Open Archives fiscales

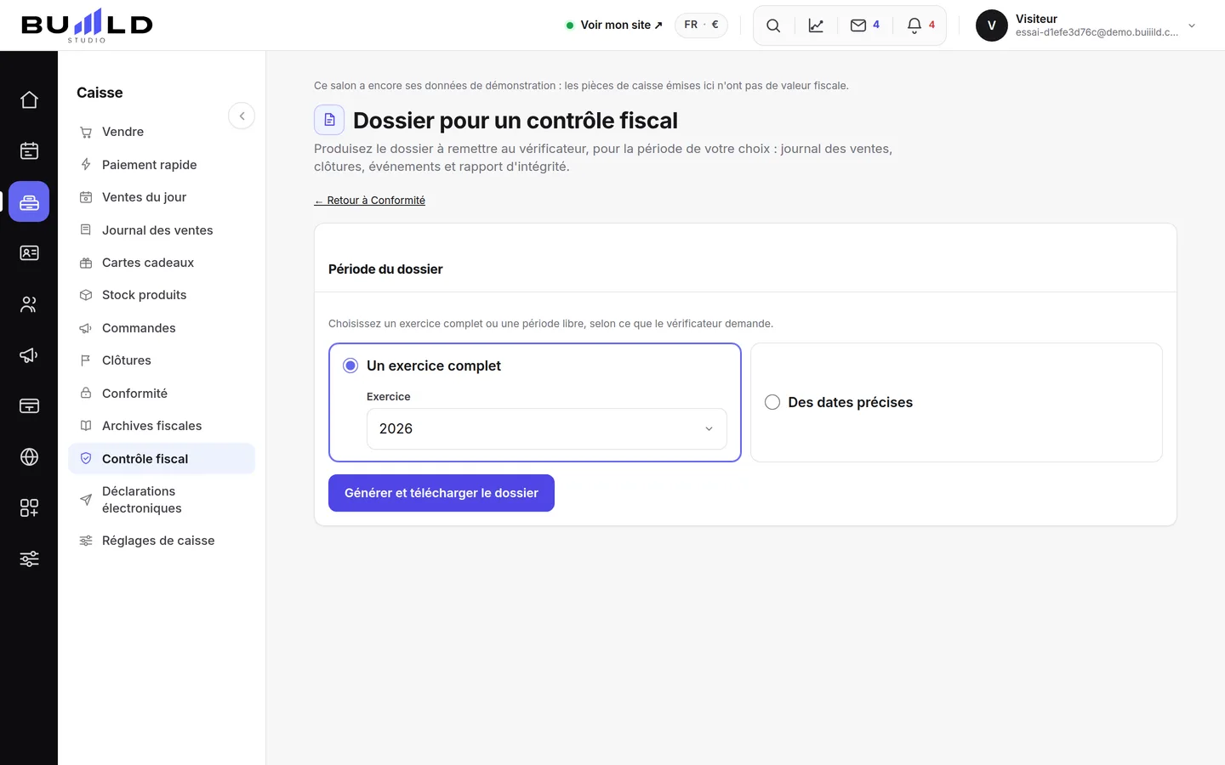[x=162, y=426]
